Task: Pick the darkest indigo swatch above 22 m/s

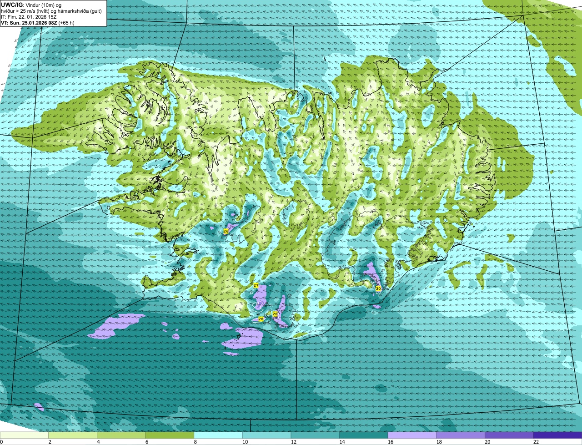Action: [x=557, y=435]
